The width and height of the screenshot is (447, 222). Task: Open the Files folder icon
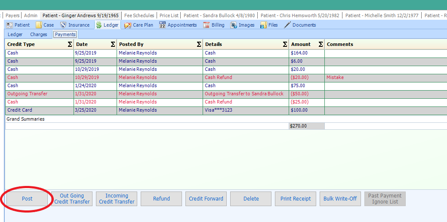[x=263, y=25]
